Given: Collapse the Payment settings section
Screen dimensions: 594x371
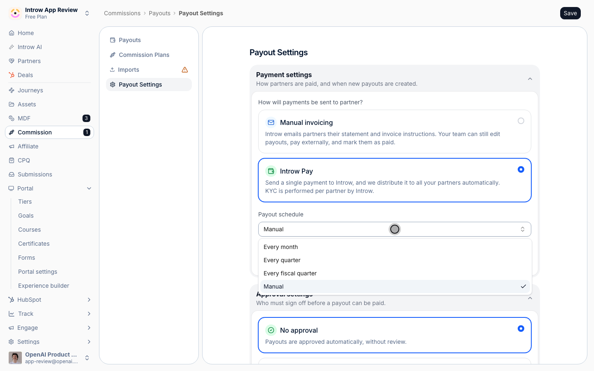Looking at the screenshot, I should coord(530,79).
